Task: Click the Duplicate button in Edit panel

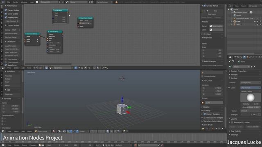Action: click(x=12, y=94)
